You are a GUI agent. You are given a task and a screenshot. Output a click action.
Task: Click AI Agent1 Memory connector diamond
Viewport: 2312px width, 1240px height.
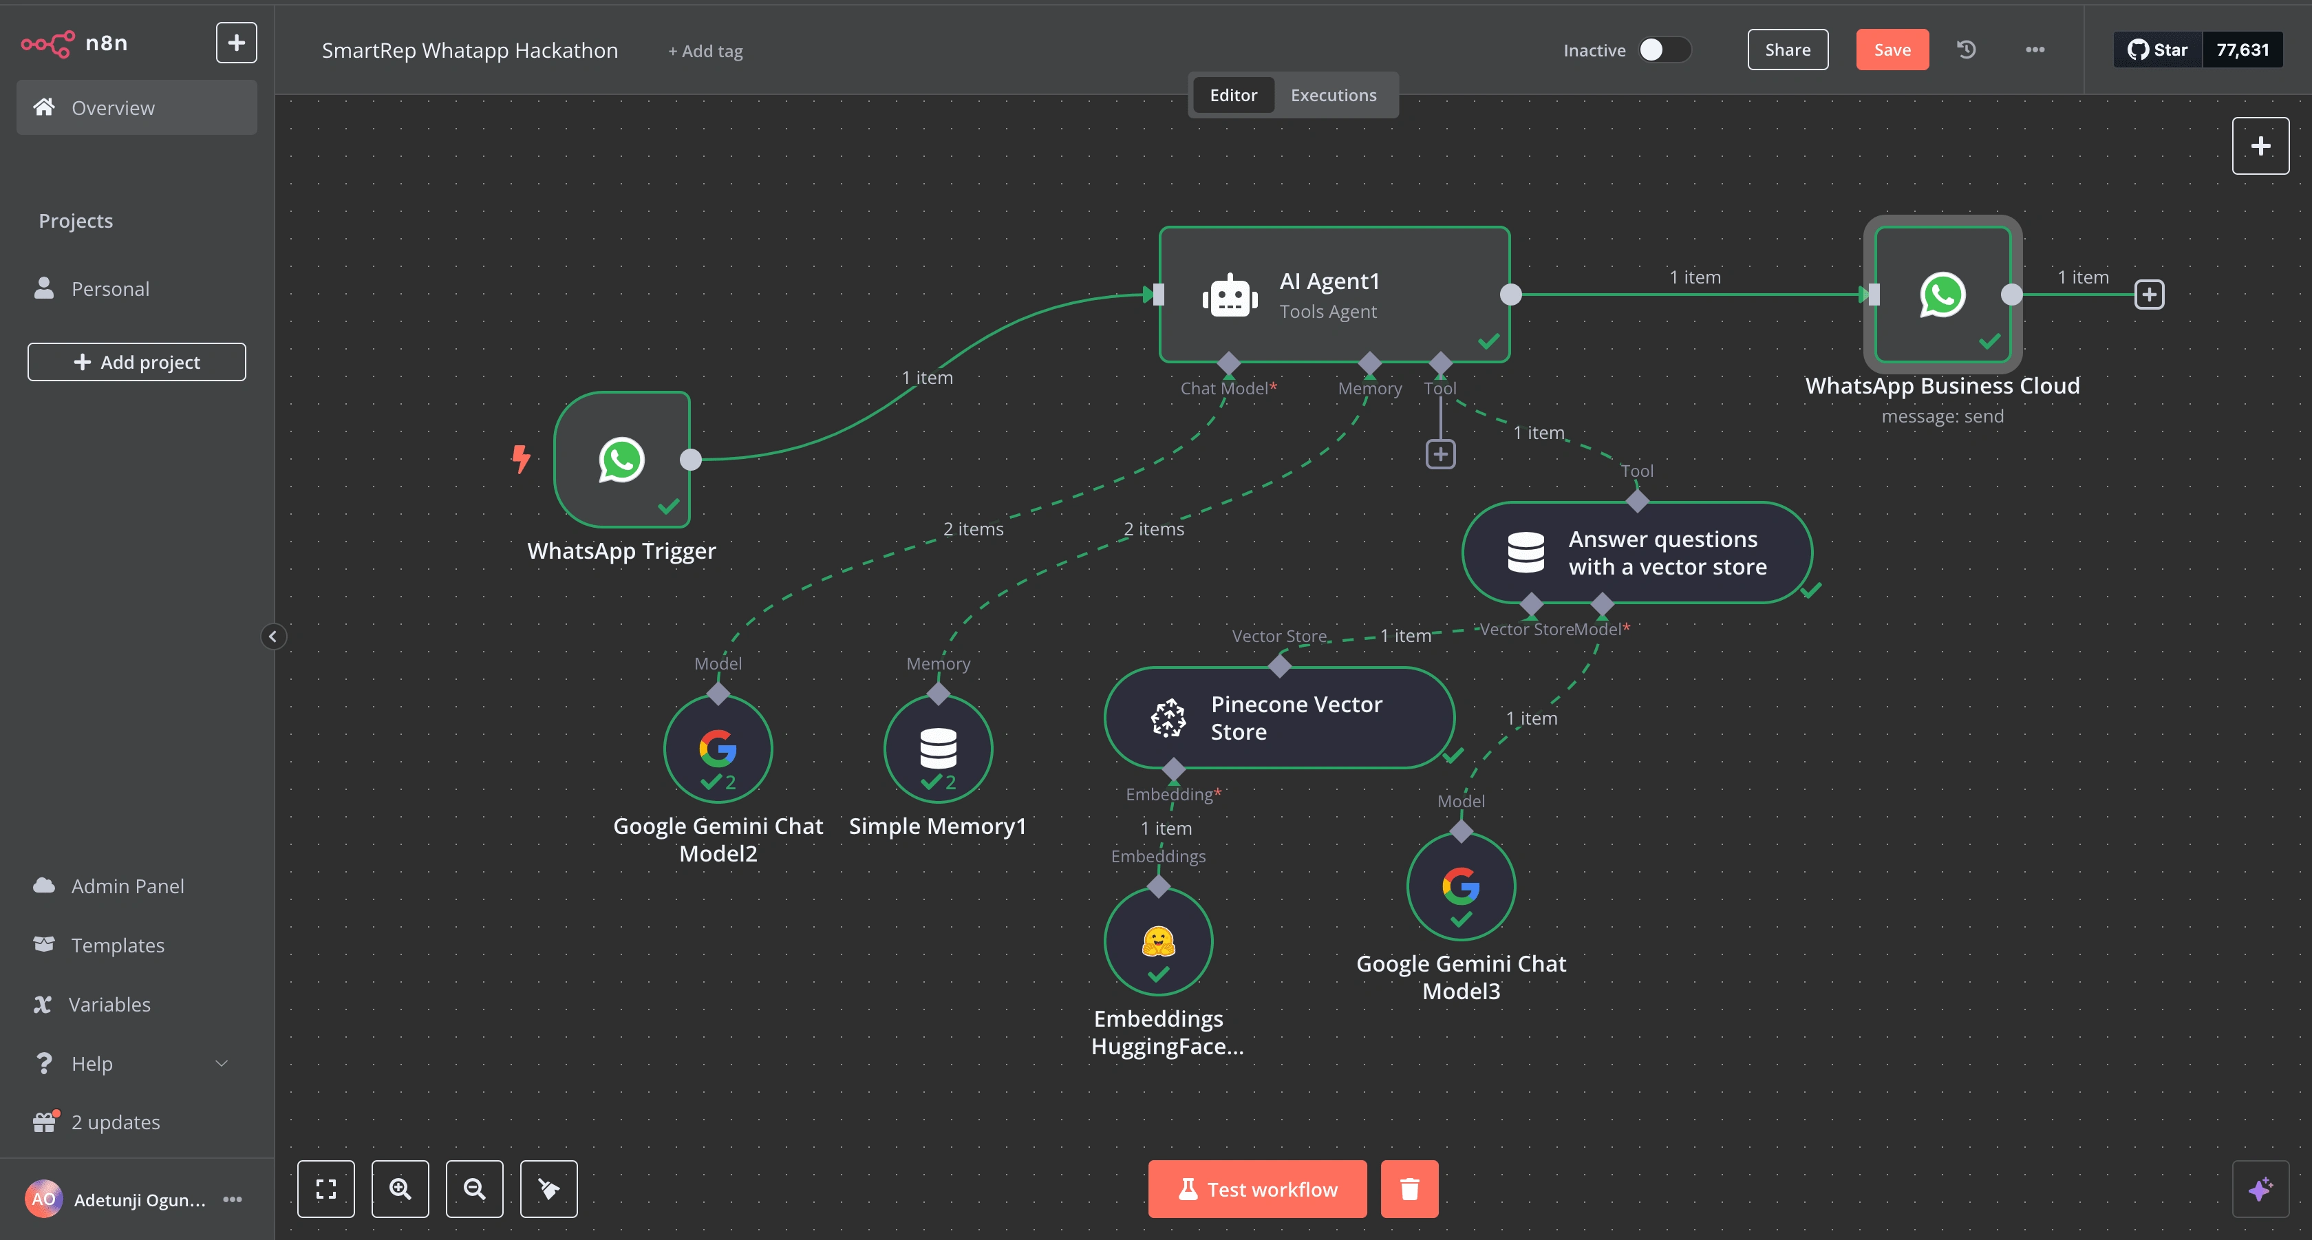pyautogui.click(x=1369, y=363)
